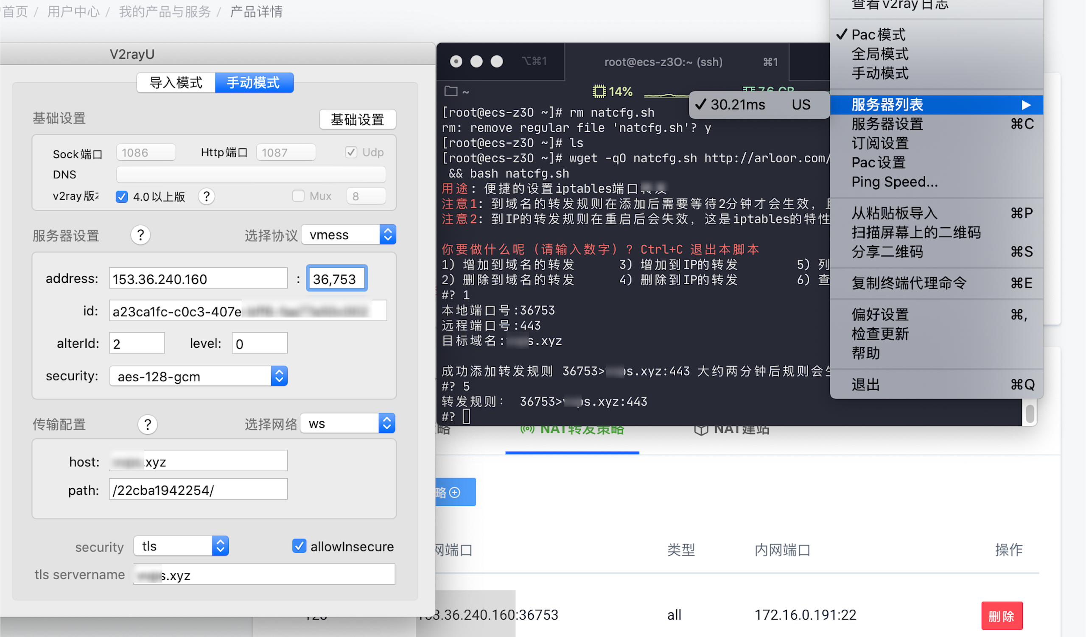Run Ping Speed... from the menu

point(936,182)
